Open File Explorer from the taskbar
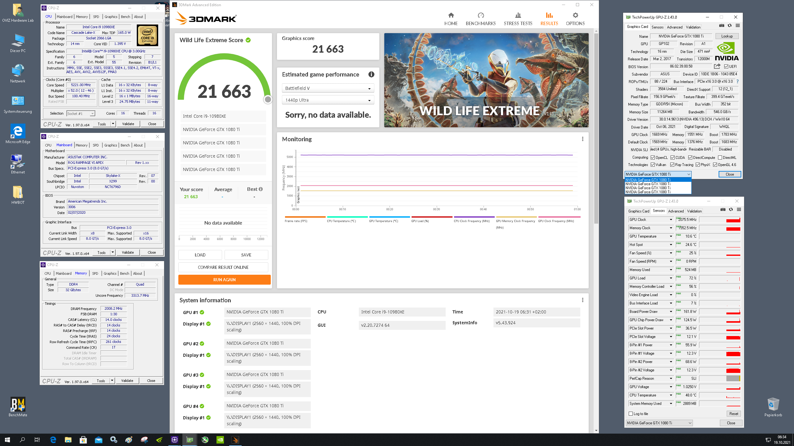Image resolution: width=794 pixels, height=446 pixels. [x=68, y=439]
